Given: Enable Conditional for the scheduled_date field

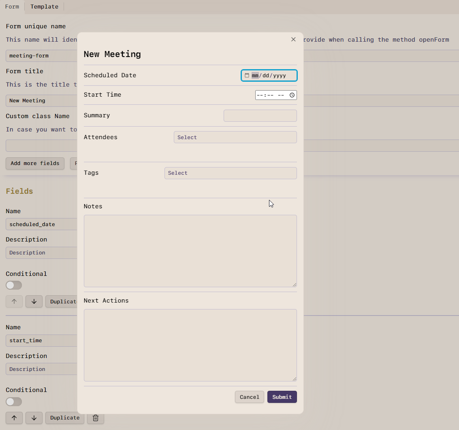Looking at the screenshot, I should click(13, 285).
